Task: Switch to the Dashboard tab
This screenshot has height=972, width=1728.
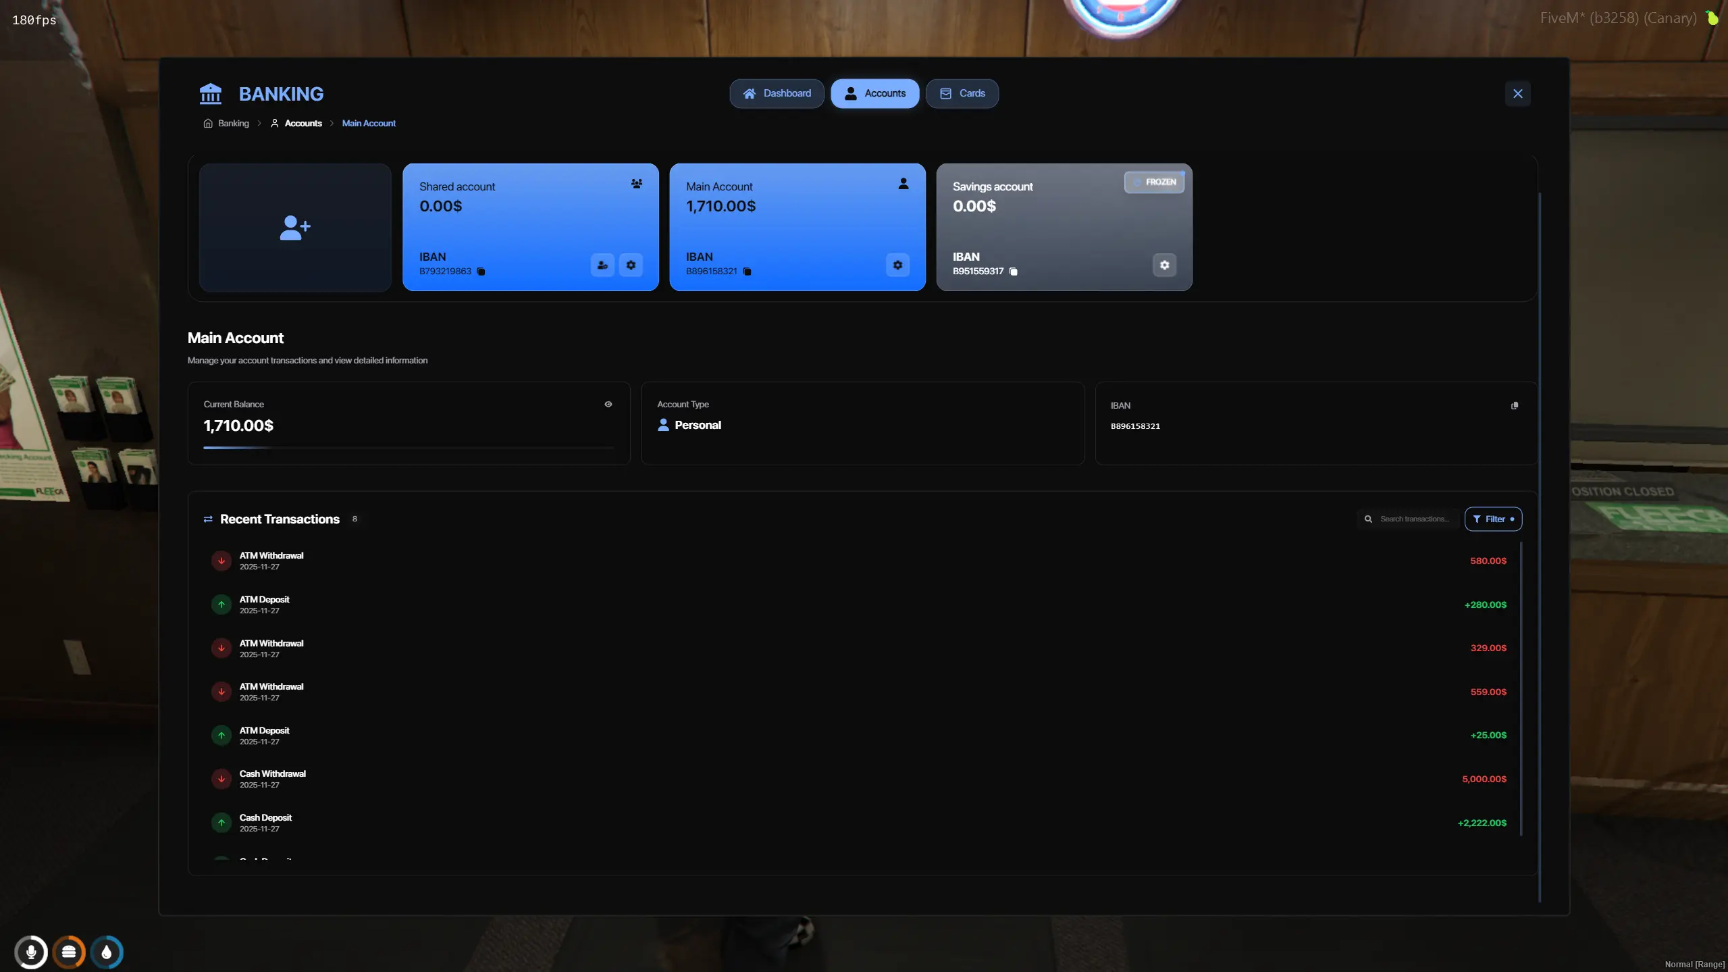Action: coord(777,93)
